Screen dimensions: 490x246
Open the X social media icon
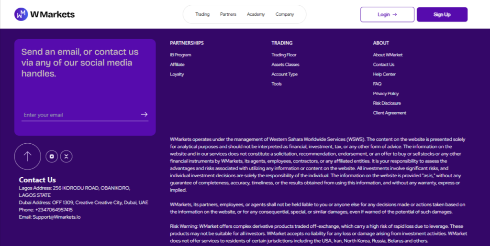click(x=66, y=157)
